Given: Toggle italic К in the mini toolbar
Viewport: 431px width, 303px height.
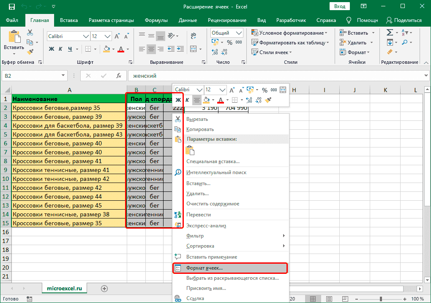Looking at the screenshot, I should pos(187,100).
